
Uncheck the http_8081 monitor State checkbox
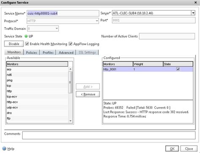click(178, 69)
